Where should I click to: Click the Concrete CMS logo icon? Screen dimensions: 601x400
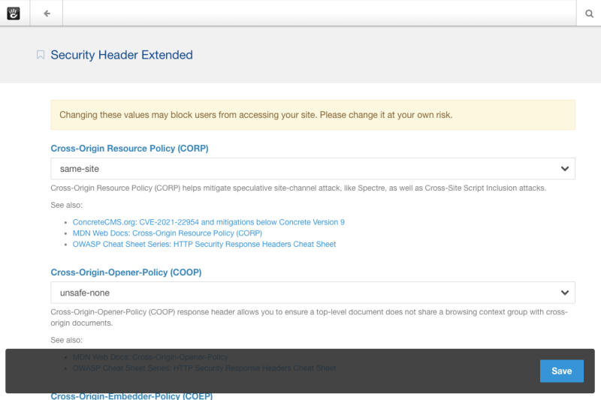tap(14, 13)
